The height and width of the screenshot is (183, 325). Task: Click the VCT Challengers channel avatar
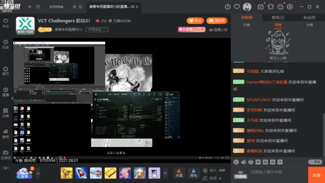tap(25, 26)
